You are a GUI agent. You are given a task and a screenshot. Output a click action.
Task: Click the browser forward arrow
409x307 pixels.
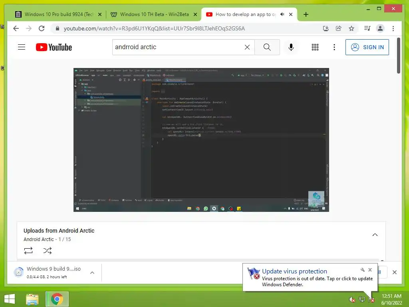pyautogui.click(x=29, y=28)
